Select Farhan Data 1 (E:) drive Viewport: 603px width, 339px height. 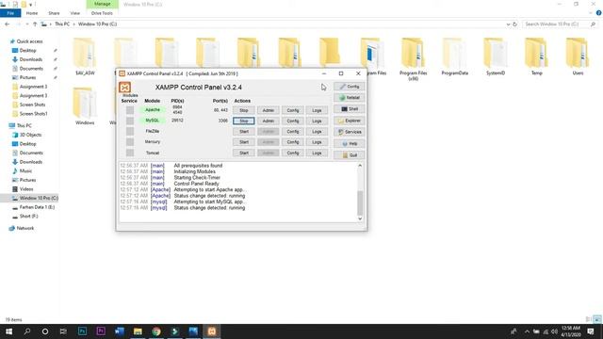(x=37, y=207)
